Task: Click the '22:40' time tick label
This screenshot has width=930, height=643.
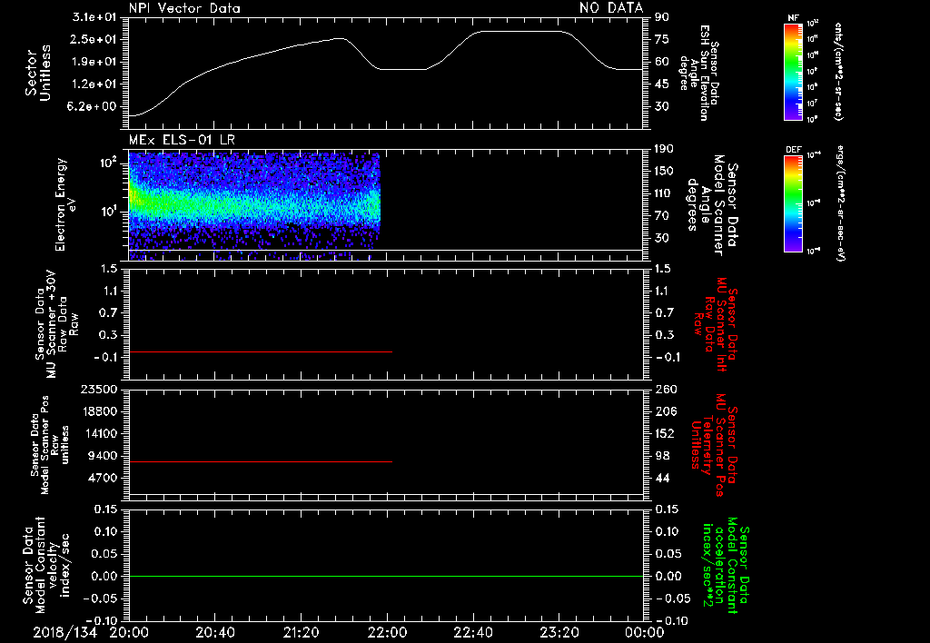Action: pyautogui.click(x=472, y=632)
